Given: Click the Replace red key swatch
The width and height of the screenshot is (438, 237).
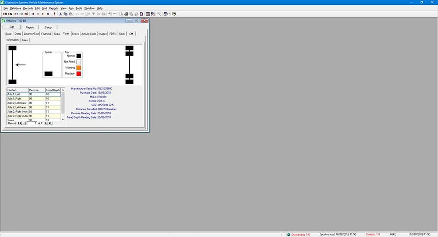Looking at the screenshot, I should click(x=79, y=74).
